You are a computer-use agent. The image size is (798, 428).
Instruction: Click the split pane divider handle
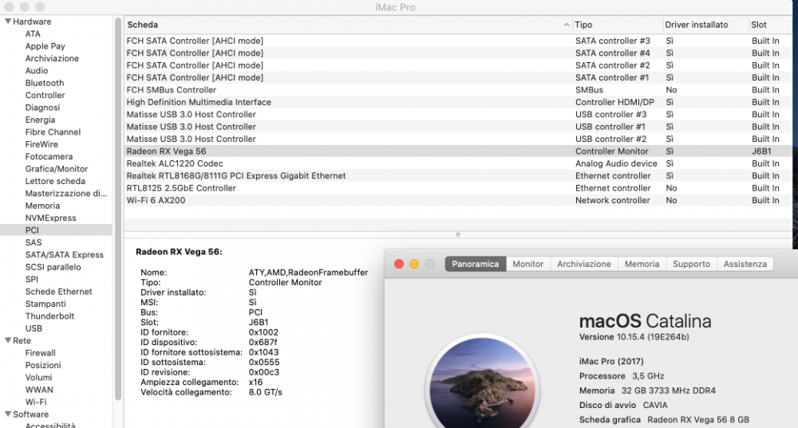[458, 234]
